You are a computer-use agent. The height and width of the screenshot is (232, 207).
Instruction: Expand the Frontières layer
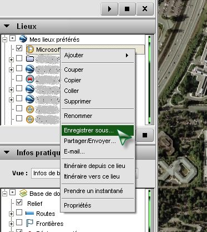[11, 224]
